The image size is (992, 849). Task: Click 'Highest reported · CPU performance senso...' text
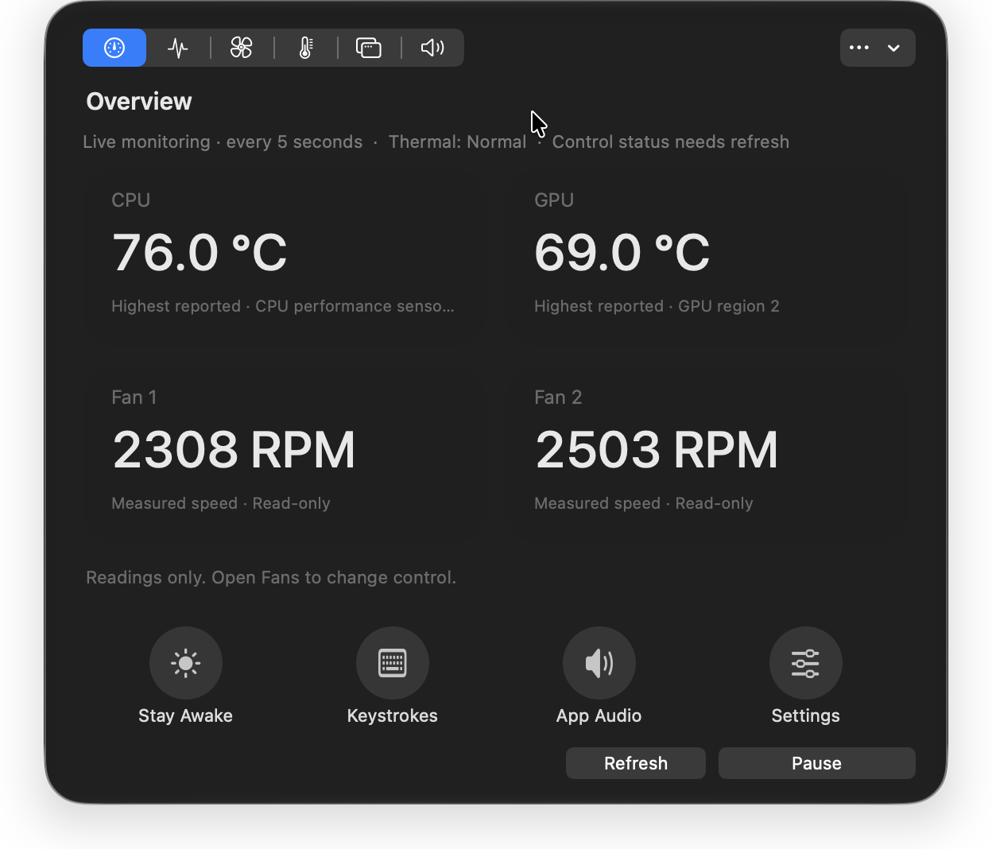[x=283, y=306]
